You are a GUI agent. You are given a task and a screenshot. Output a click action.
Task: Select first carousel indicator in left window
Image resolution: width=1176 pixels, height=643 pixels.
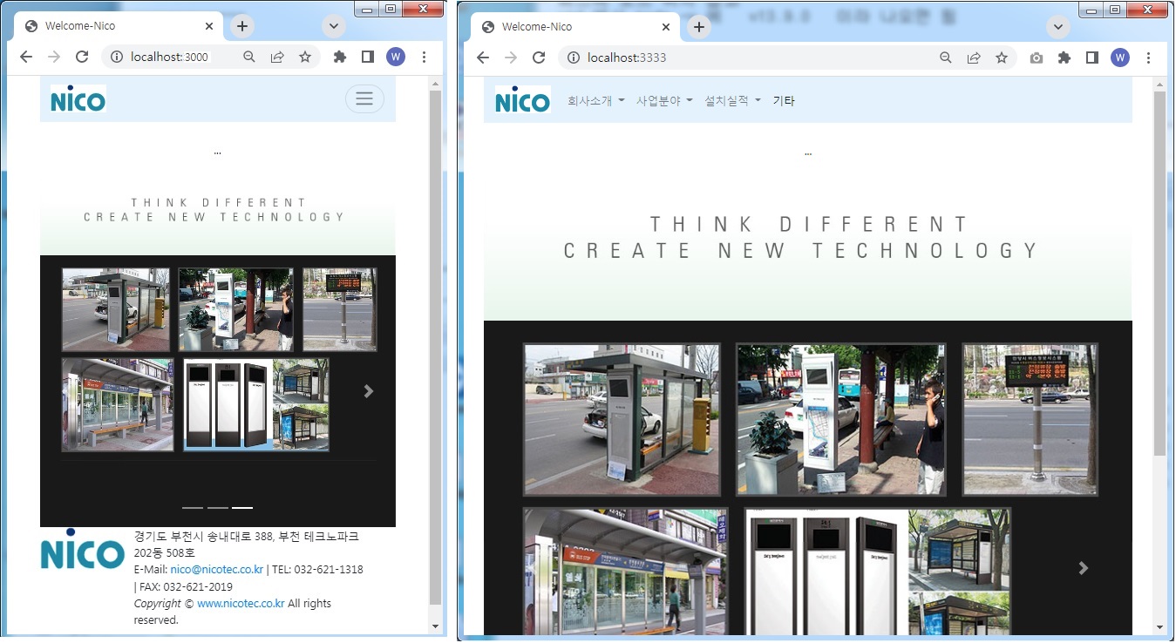point(193,507)
